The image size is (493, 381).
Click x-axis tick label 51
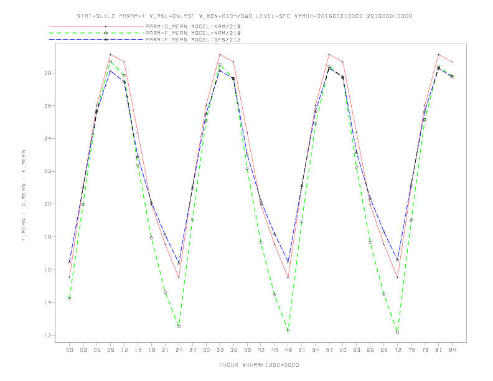[302, 350]
